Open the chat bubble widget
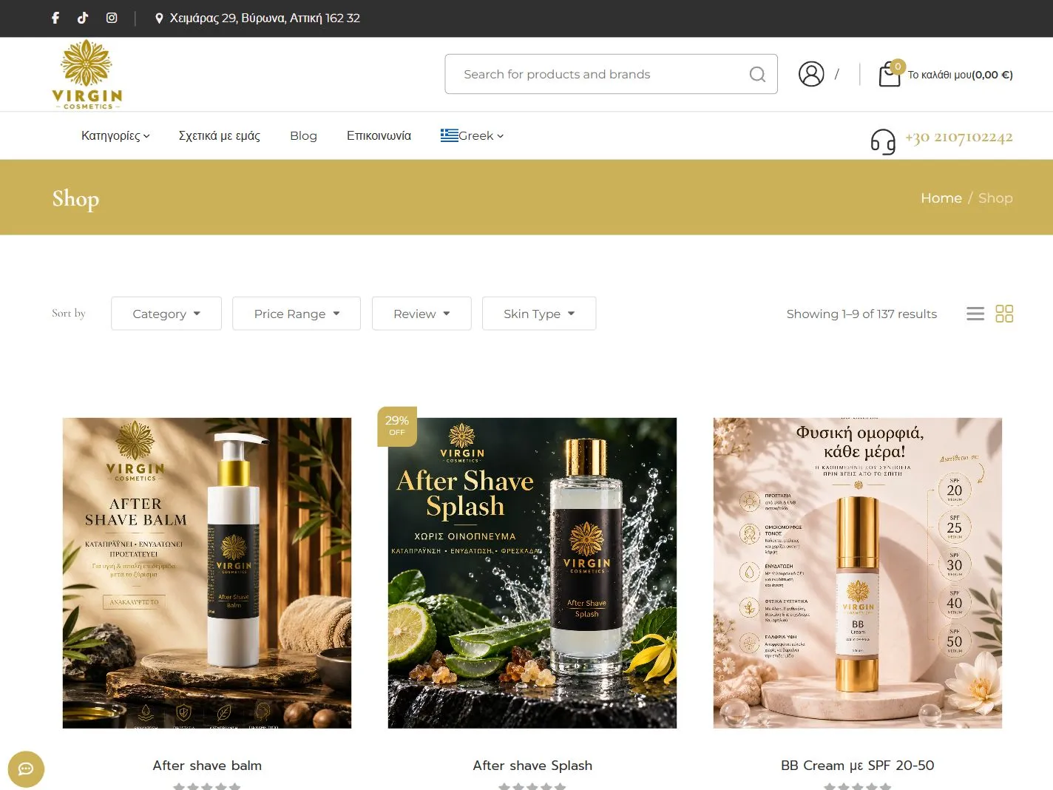Screen dimensions: 1053x790 pyautogui.click(x=26, y=769)
